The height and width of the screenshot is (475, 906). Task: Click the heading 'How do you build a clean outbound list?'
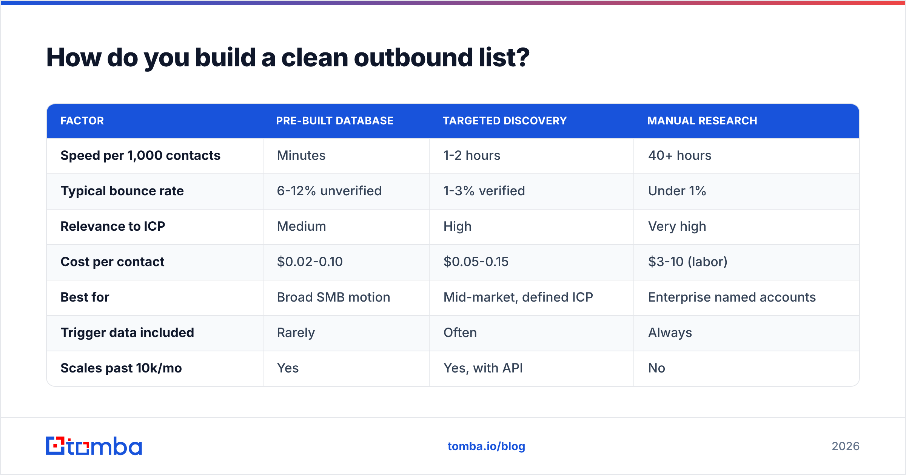(288, 57)
